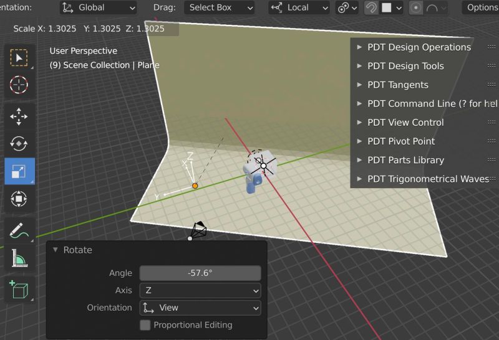
Task: Toggle proportional editing in header
Action: pyautogui.click(x=415, y=7)
